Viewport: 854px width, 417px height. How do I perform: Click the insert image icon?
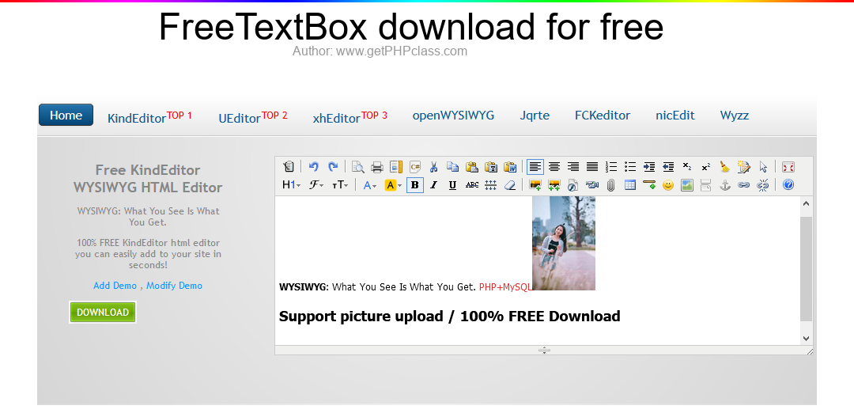(x=535, y=185)
